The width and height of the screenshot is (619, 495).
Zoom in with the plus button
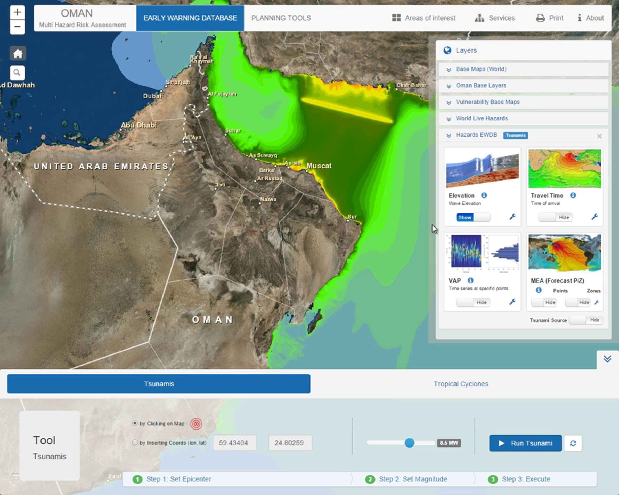coord(17,12)
